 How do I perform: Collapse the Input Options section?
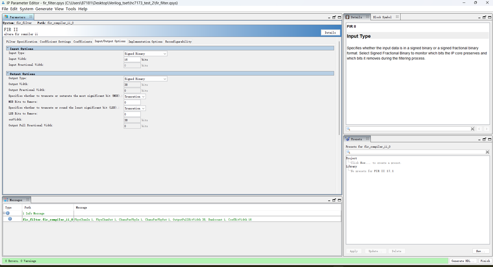tap(8, 48)
